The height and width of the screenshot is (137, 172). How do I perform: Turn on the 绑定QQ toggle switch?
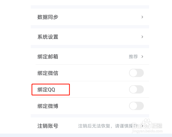coord(136,89)
